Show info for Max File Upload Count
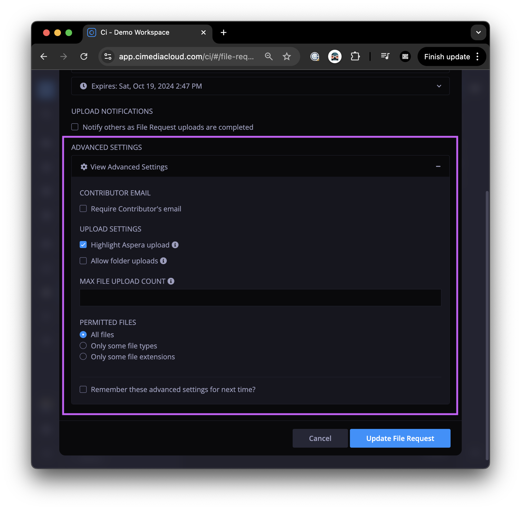The width and height of the screenshot is (521, 510). 171,281
